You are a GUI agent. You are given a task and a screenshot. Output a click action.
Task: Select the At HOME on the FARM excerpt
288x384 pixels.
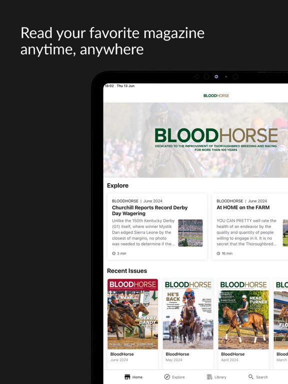tap(246, 232)
